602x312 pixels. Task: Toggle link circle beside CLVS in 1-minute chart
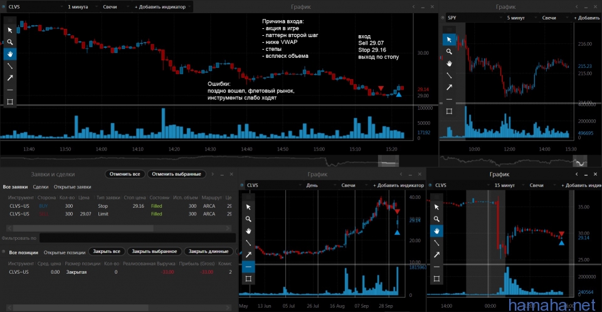pos(3,7)
